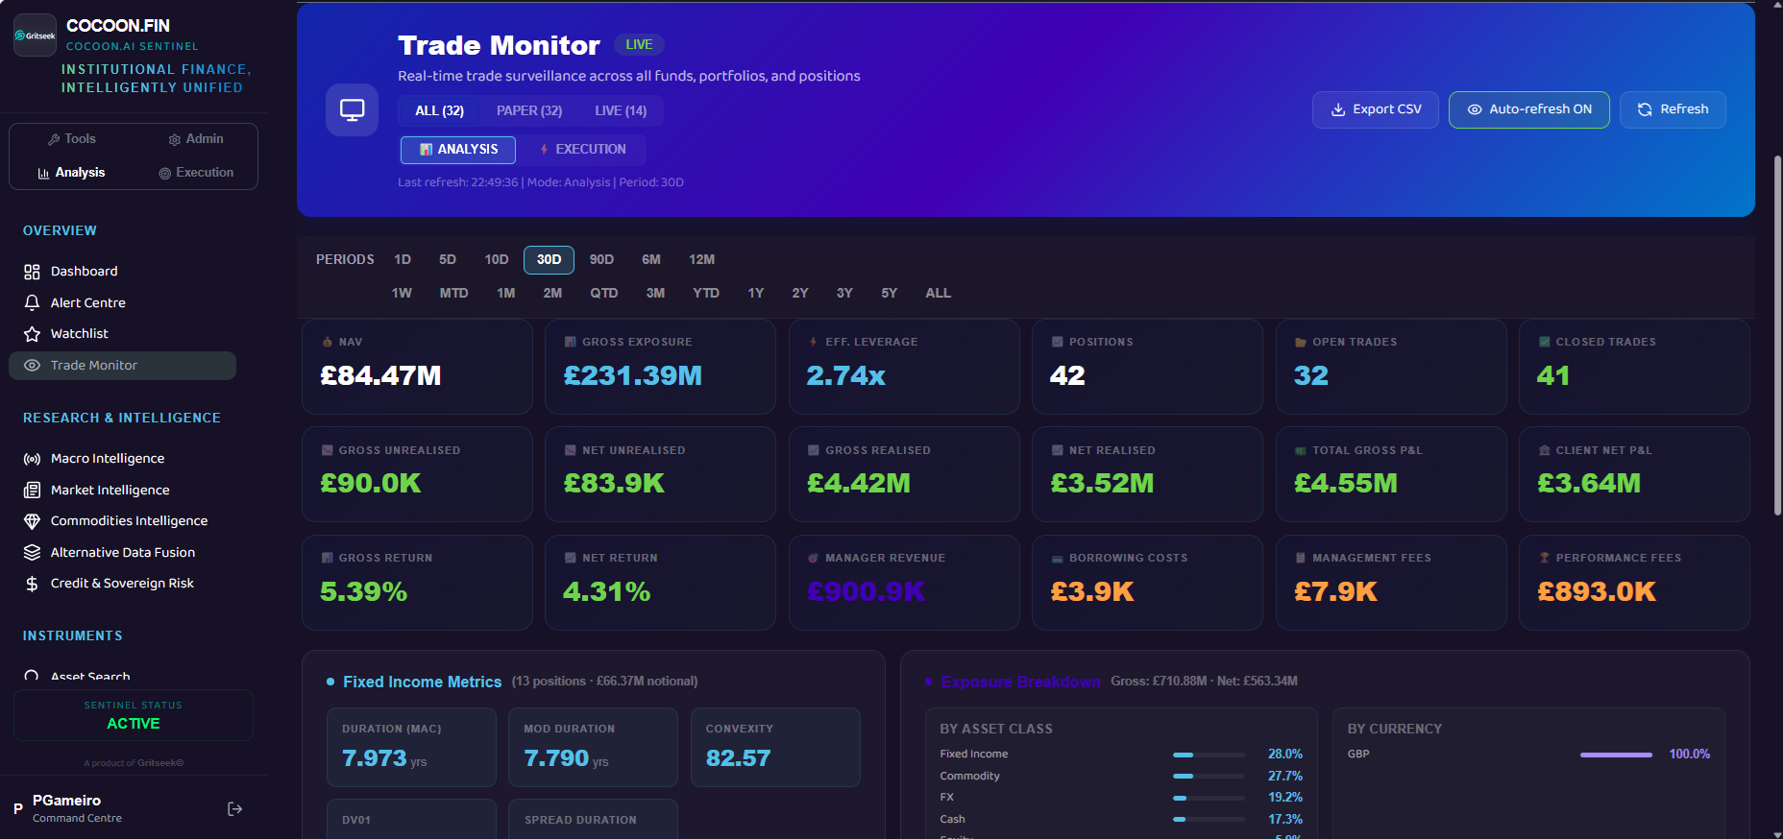The height and width of the screenshot is (839, 1783).
Task: Select the YTD period
Action: (x=706, y=294)
